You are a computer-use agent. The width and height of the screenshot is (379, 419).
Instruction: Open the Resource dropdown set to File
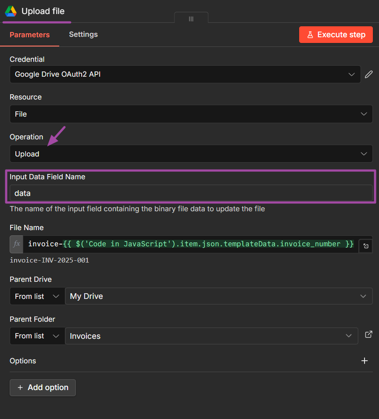click(x=191, y=114)
